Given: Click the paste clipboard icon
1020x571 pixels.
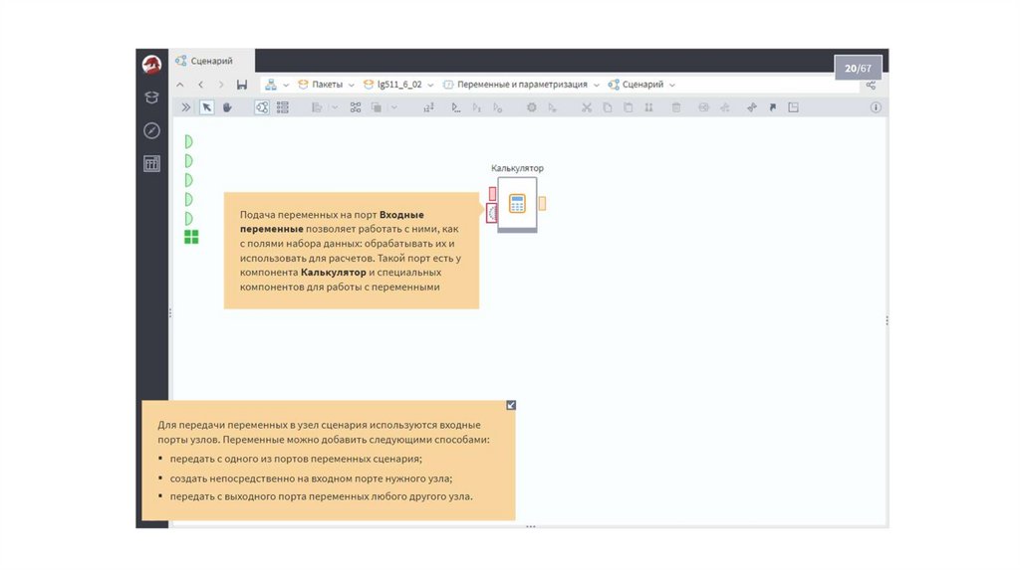Looking at the screenshot, I should pos(629,107).
